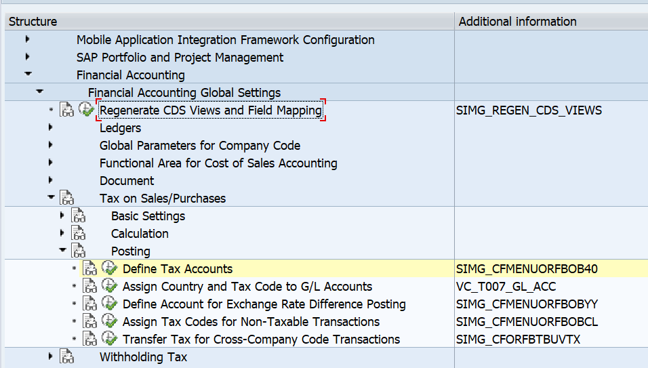Viewport: 648px width, 368px height.
Task: Click SIMG_CFMENUORFBOBCL additional info
Action: (527, 322)
